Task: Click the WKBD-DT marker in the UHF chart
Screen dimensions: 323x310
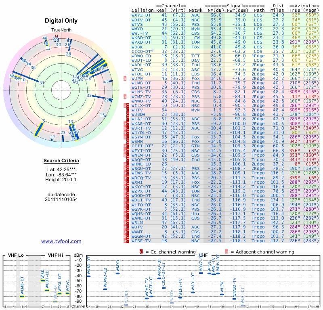Action: (89, 276)
